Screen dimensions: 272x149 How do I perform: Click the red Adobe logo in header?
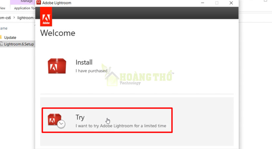click(x=46, y=17)
